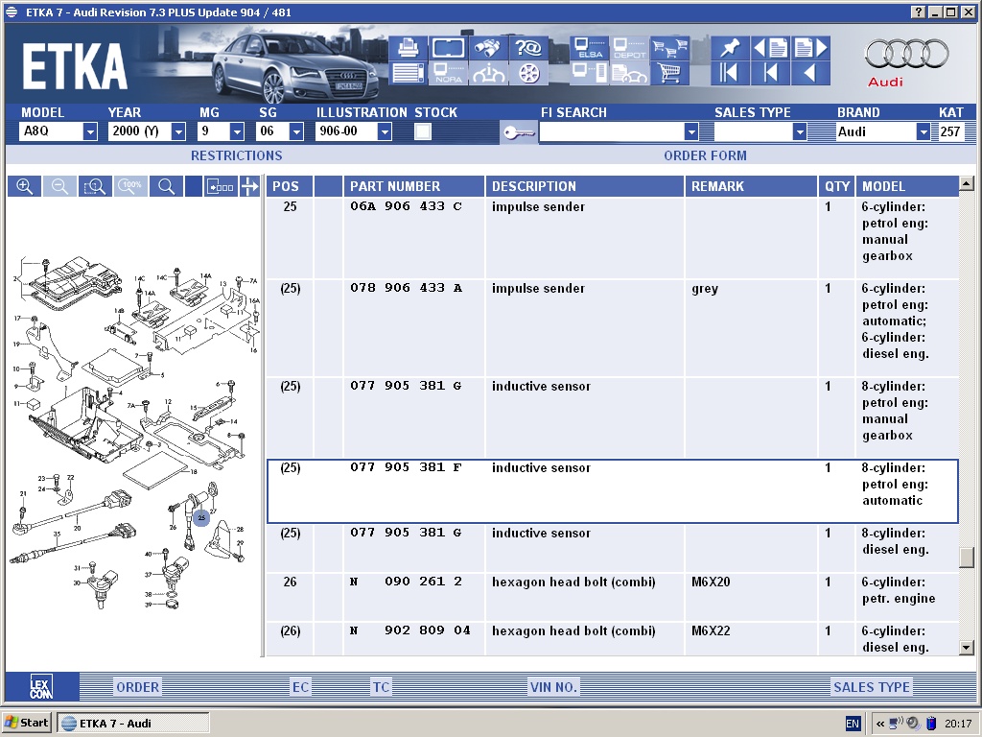Click the monitor to server icon
Image resolution: width=982 pixels, height=737 pixels.
pos(589,73)
